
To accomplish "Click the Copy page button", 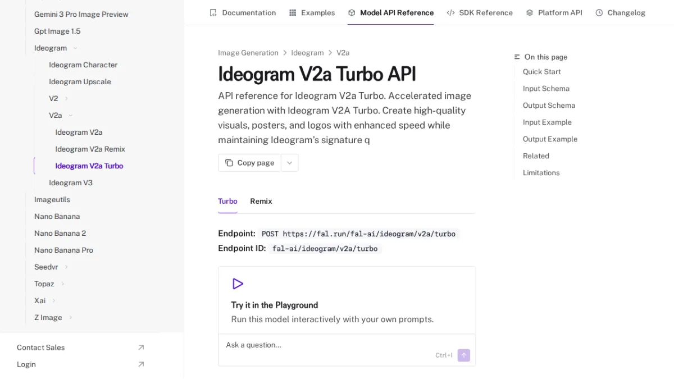I will click(x=249, y=163).
